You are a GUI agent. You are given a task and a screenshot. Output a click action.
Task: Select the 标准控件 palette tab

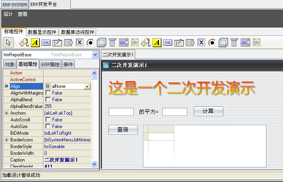(x=14, y=32)
